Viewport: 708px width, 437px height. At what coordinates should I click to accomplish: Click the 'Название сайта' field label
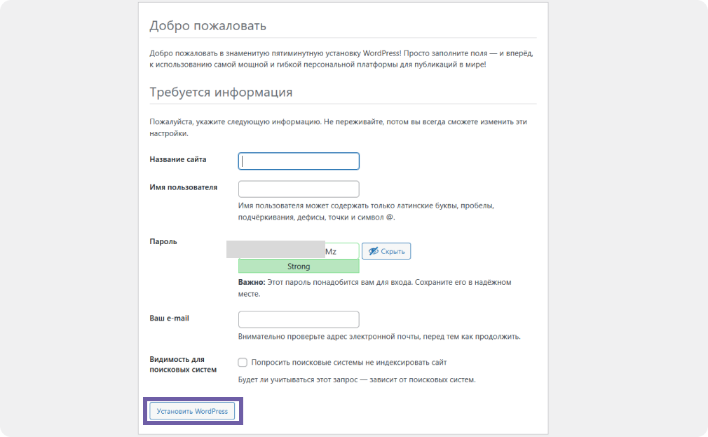pos(178,160)
